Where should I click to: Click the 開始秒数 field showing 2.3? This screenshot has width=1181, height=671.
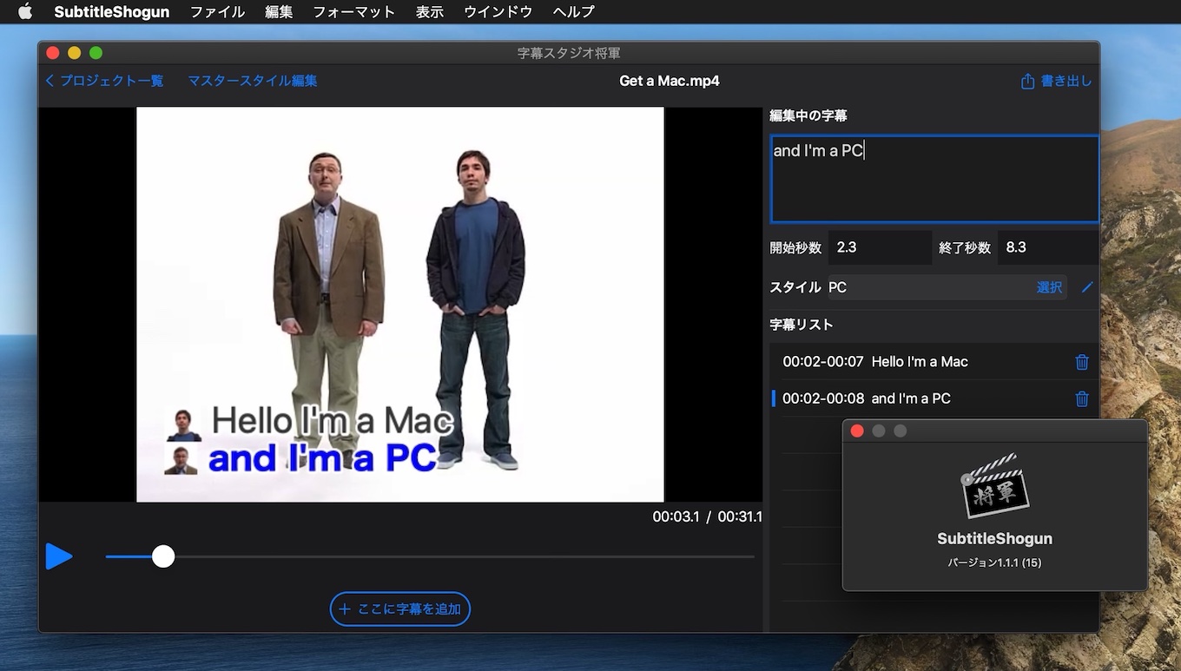[x=880, y=247]
